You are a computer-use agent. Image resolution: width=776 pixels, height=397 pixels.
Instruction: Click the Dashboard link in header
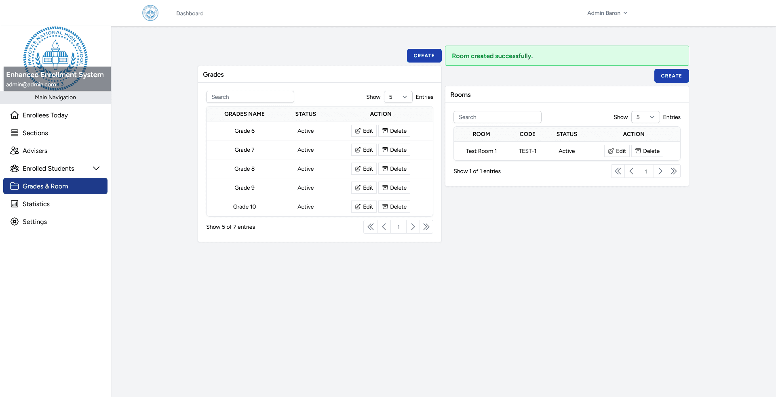click(x=190, y=13)
